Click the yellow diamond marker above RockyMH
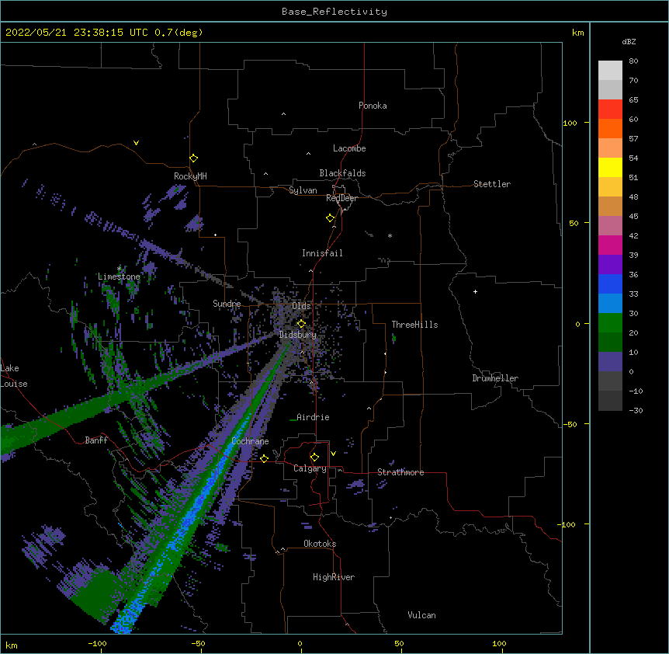This screenshot has width=669, height=654. click(194, 158)
